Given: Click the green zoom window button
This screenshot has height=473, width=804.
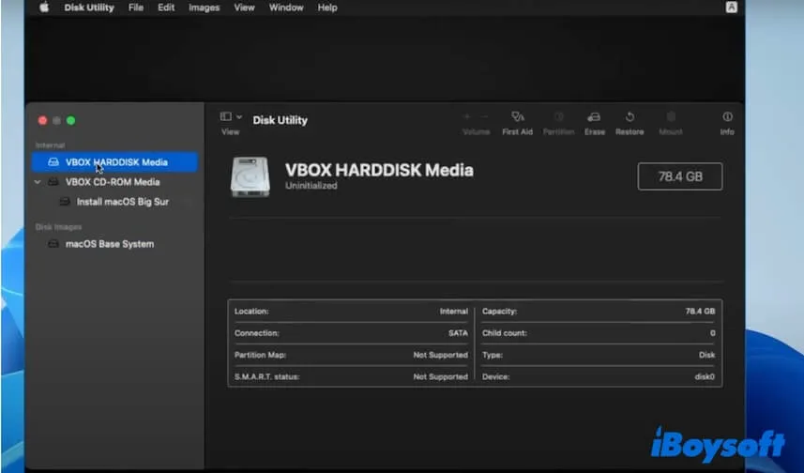Looking at the screenshot, I should (x=70, y=121).
